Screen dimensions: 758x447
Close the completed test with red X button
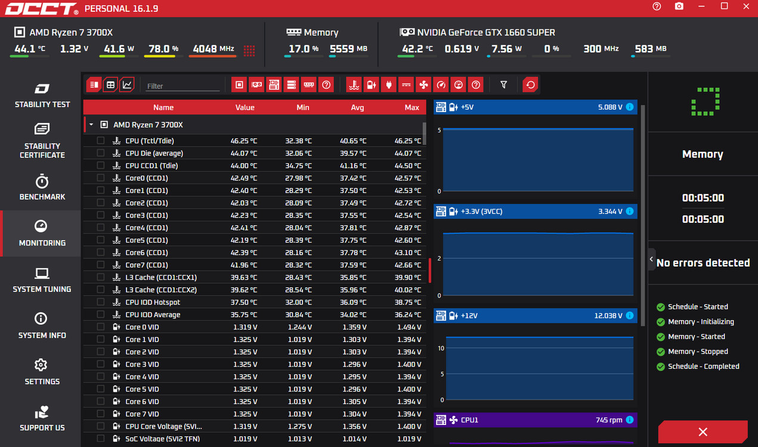click(703, 432)
